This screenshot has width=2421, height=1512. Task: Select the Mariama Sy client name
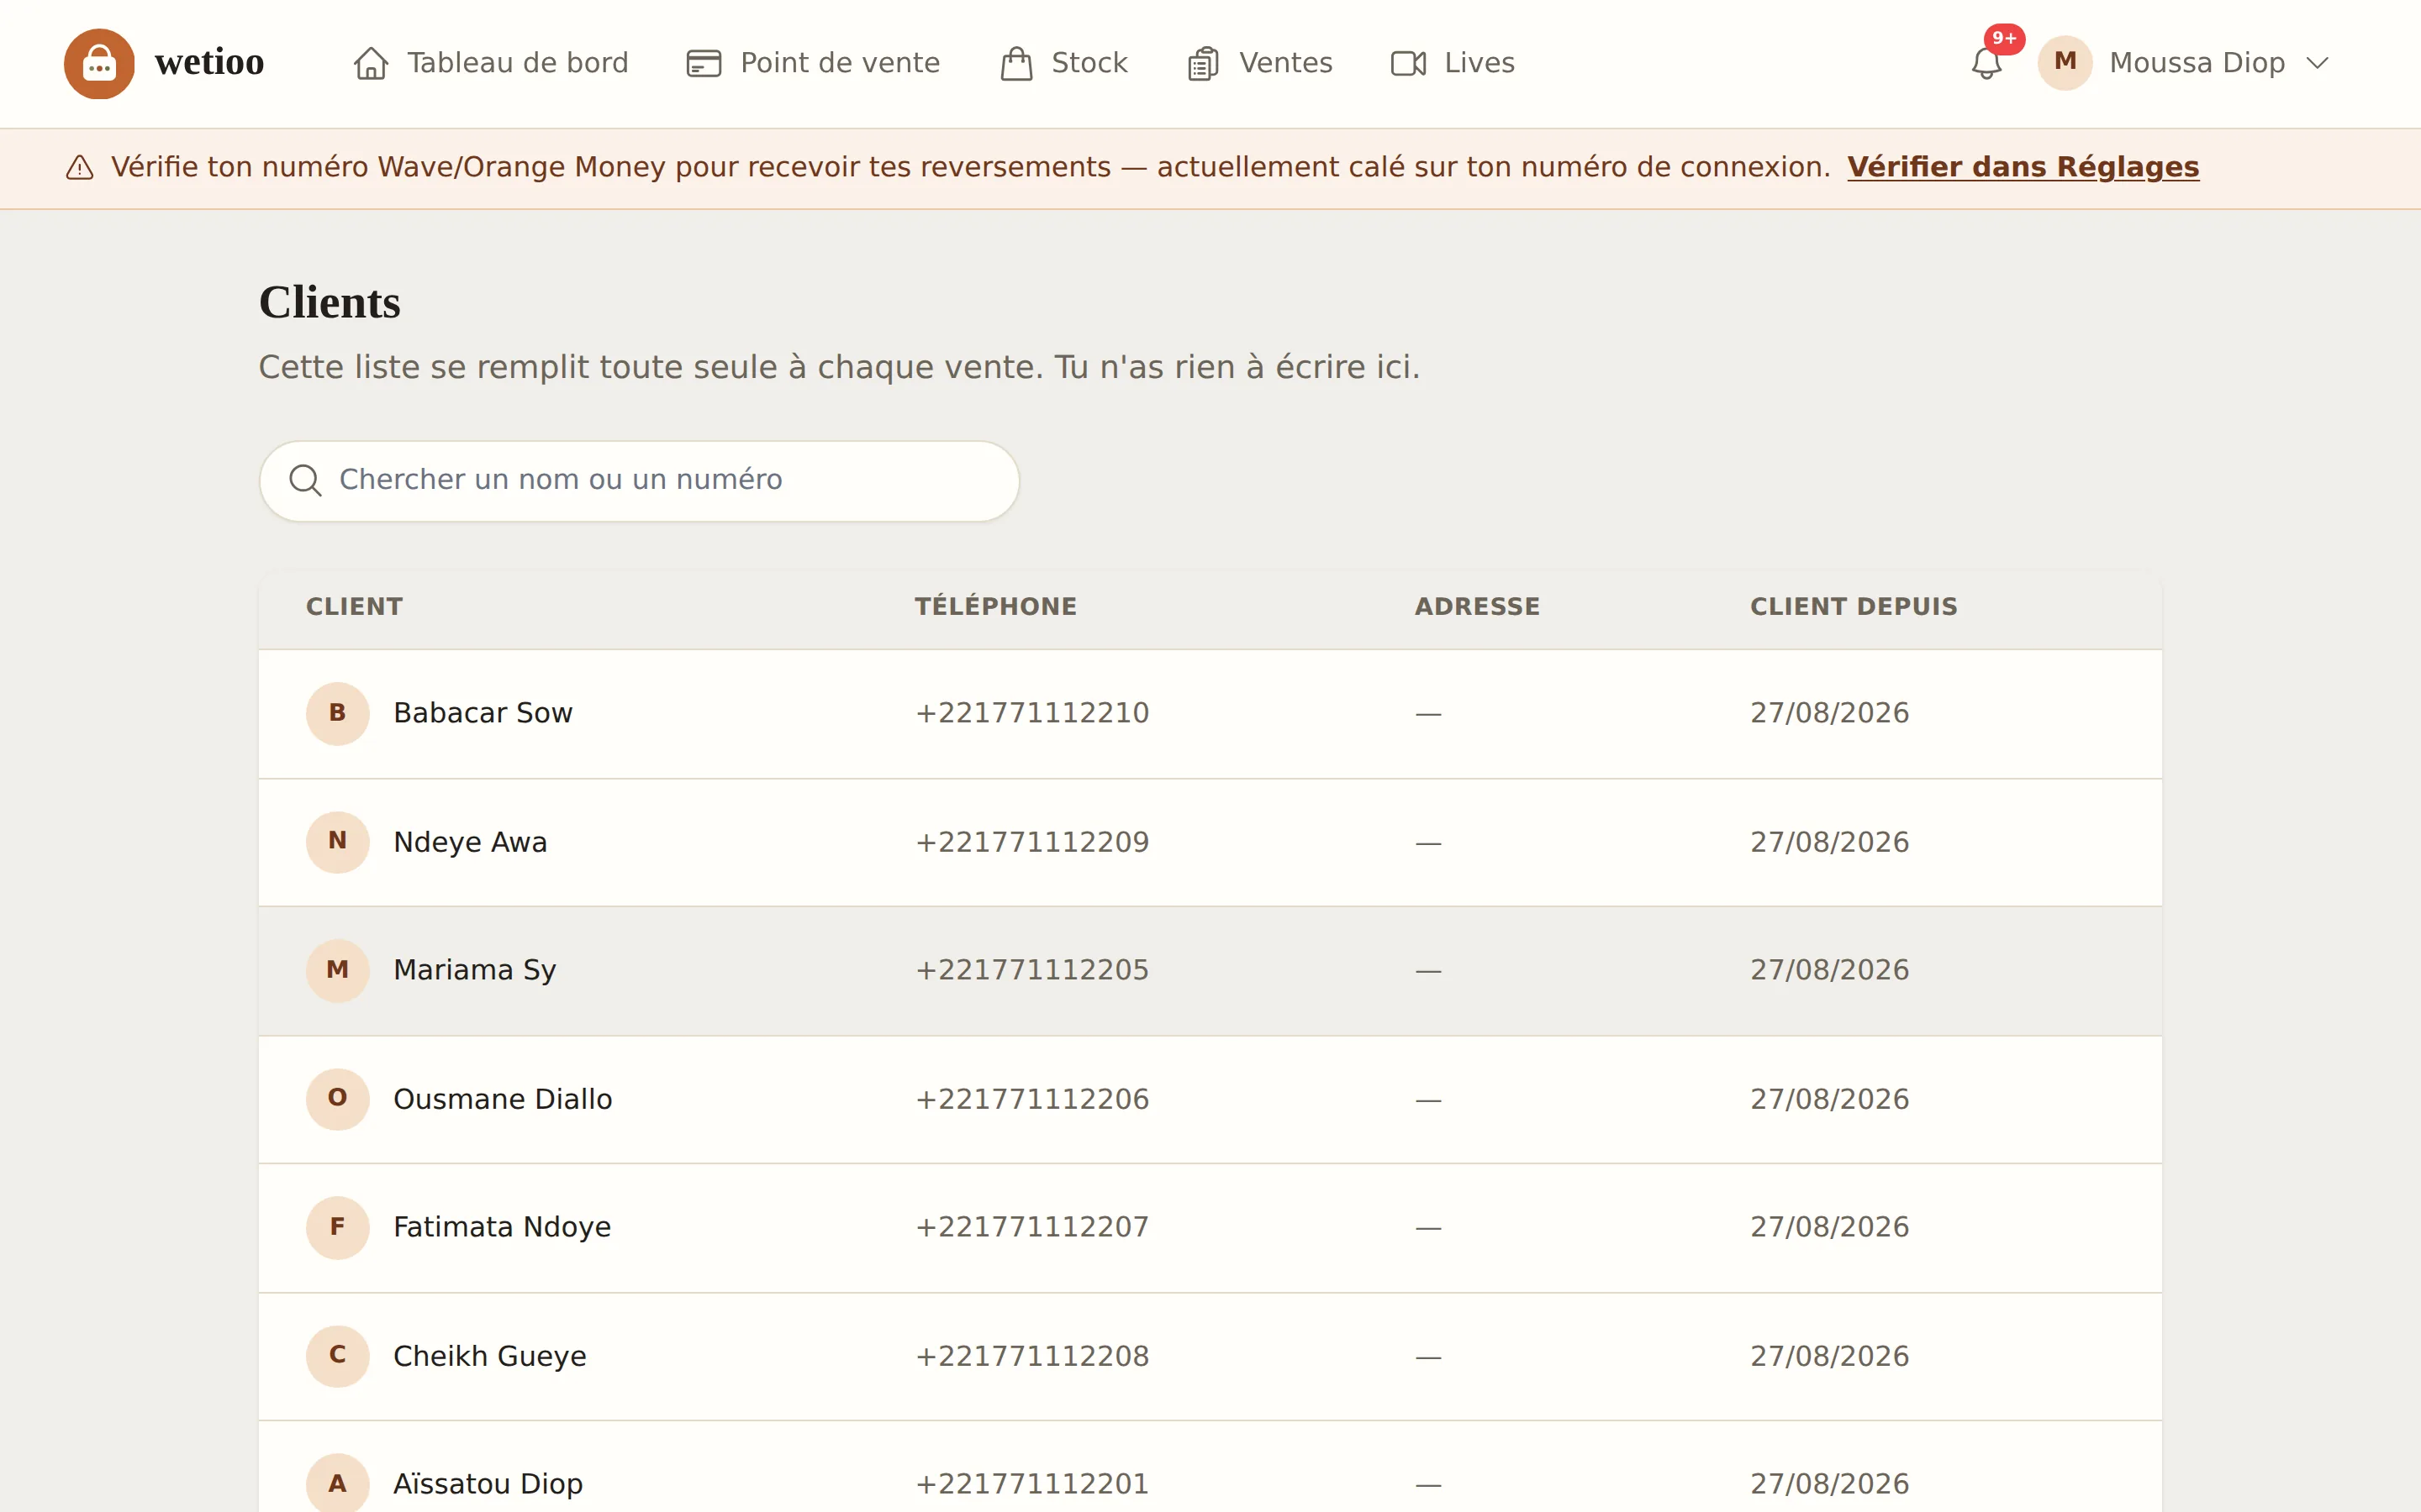[x=474, y=970]
